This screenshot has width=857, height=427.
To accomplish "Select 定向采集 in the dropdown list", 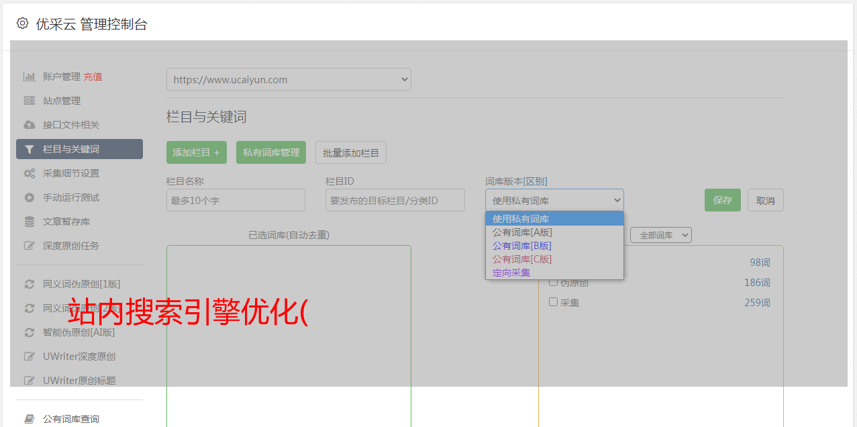I will tap(511, 273).
